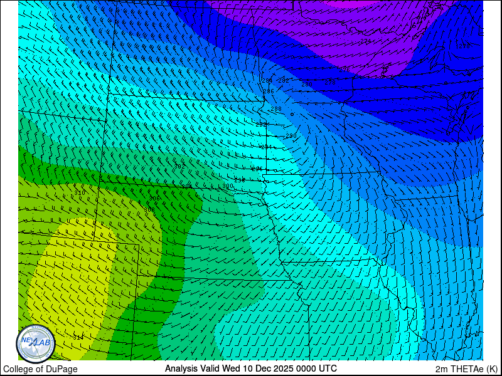The height and width of the screenshot is (376, 502).
Task: Click the 314 contour label
Action: pyautogui.click(x=78, y=338)
